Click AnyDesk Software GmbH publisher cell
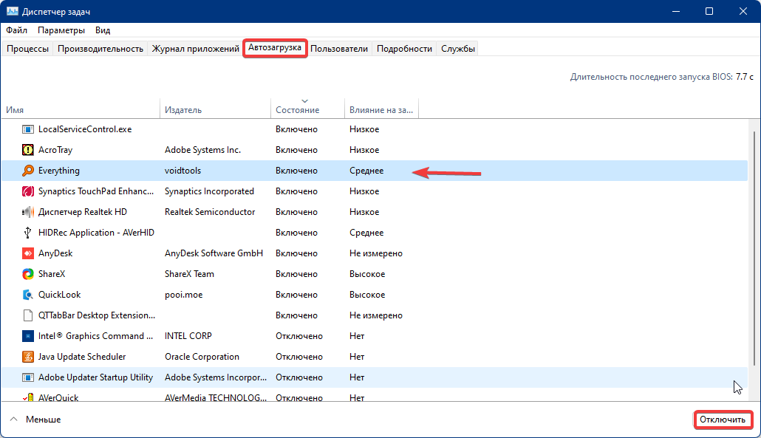This screenshot has height=438, width=761. pyautogui.click(x=214, y=253)
